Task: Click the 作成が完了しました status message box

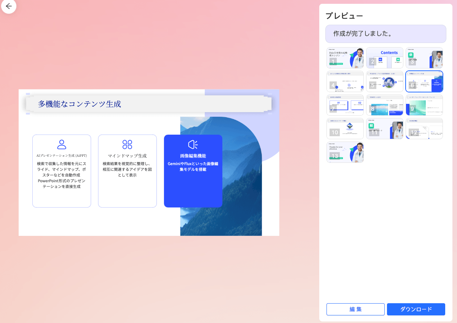Action: (x=385, y=34)
